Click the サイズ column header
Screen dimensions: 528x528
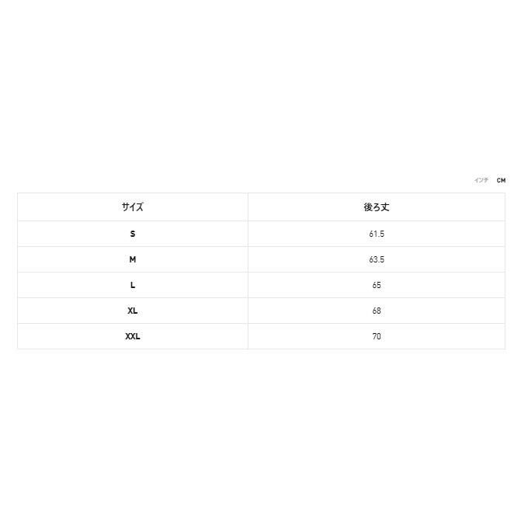(x=133, y=207)
